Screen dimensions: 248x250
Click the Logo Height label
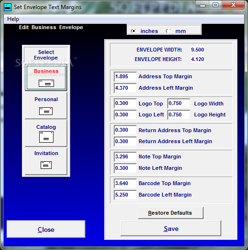point(210,115)
